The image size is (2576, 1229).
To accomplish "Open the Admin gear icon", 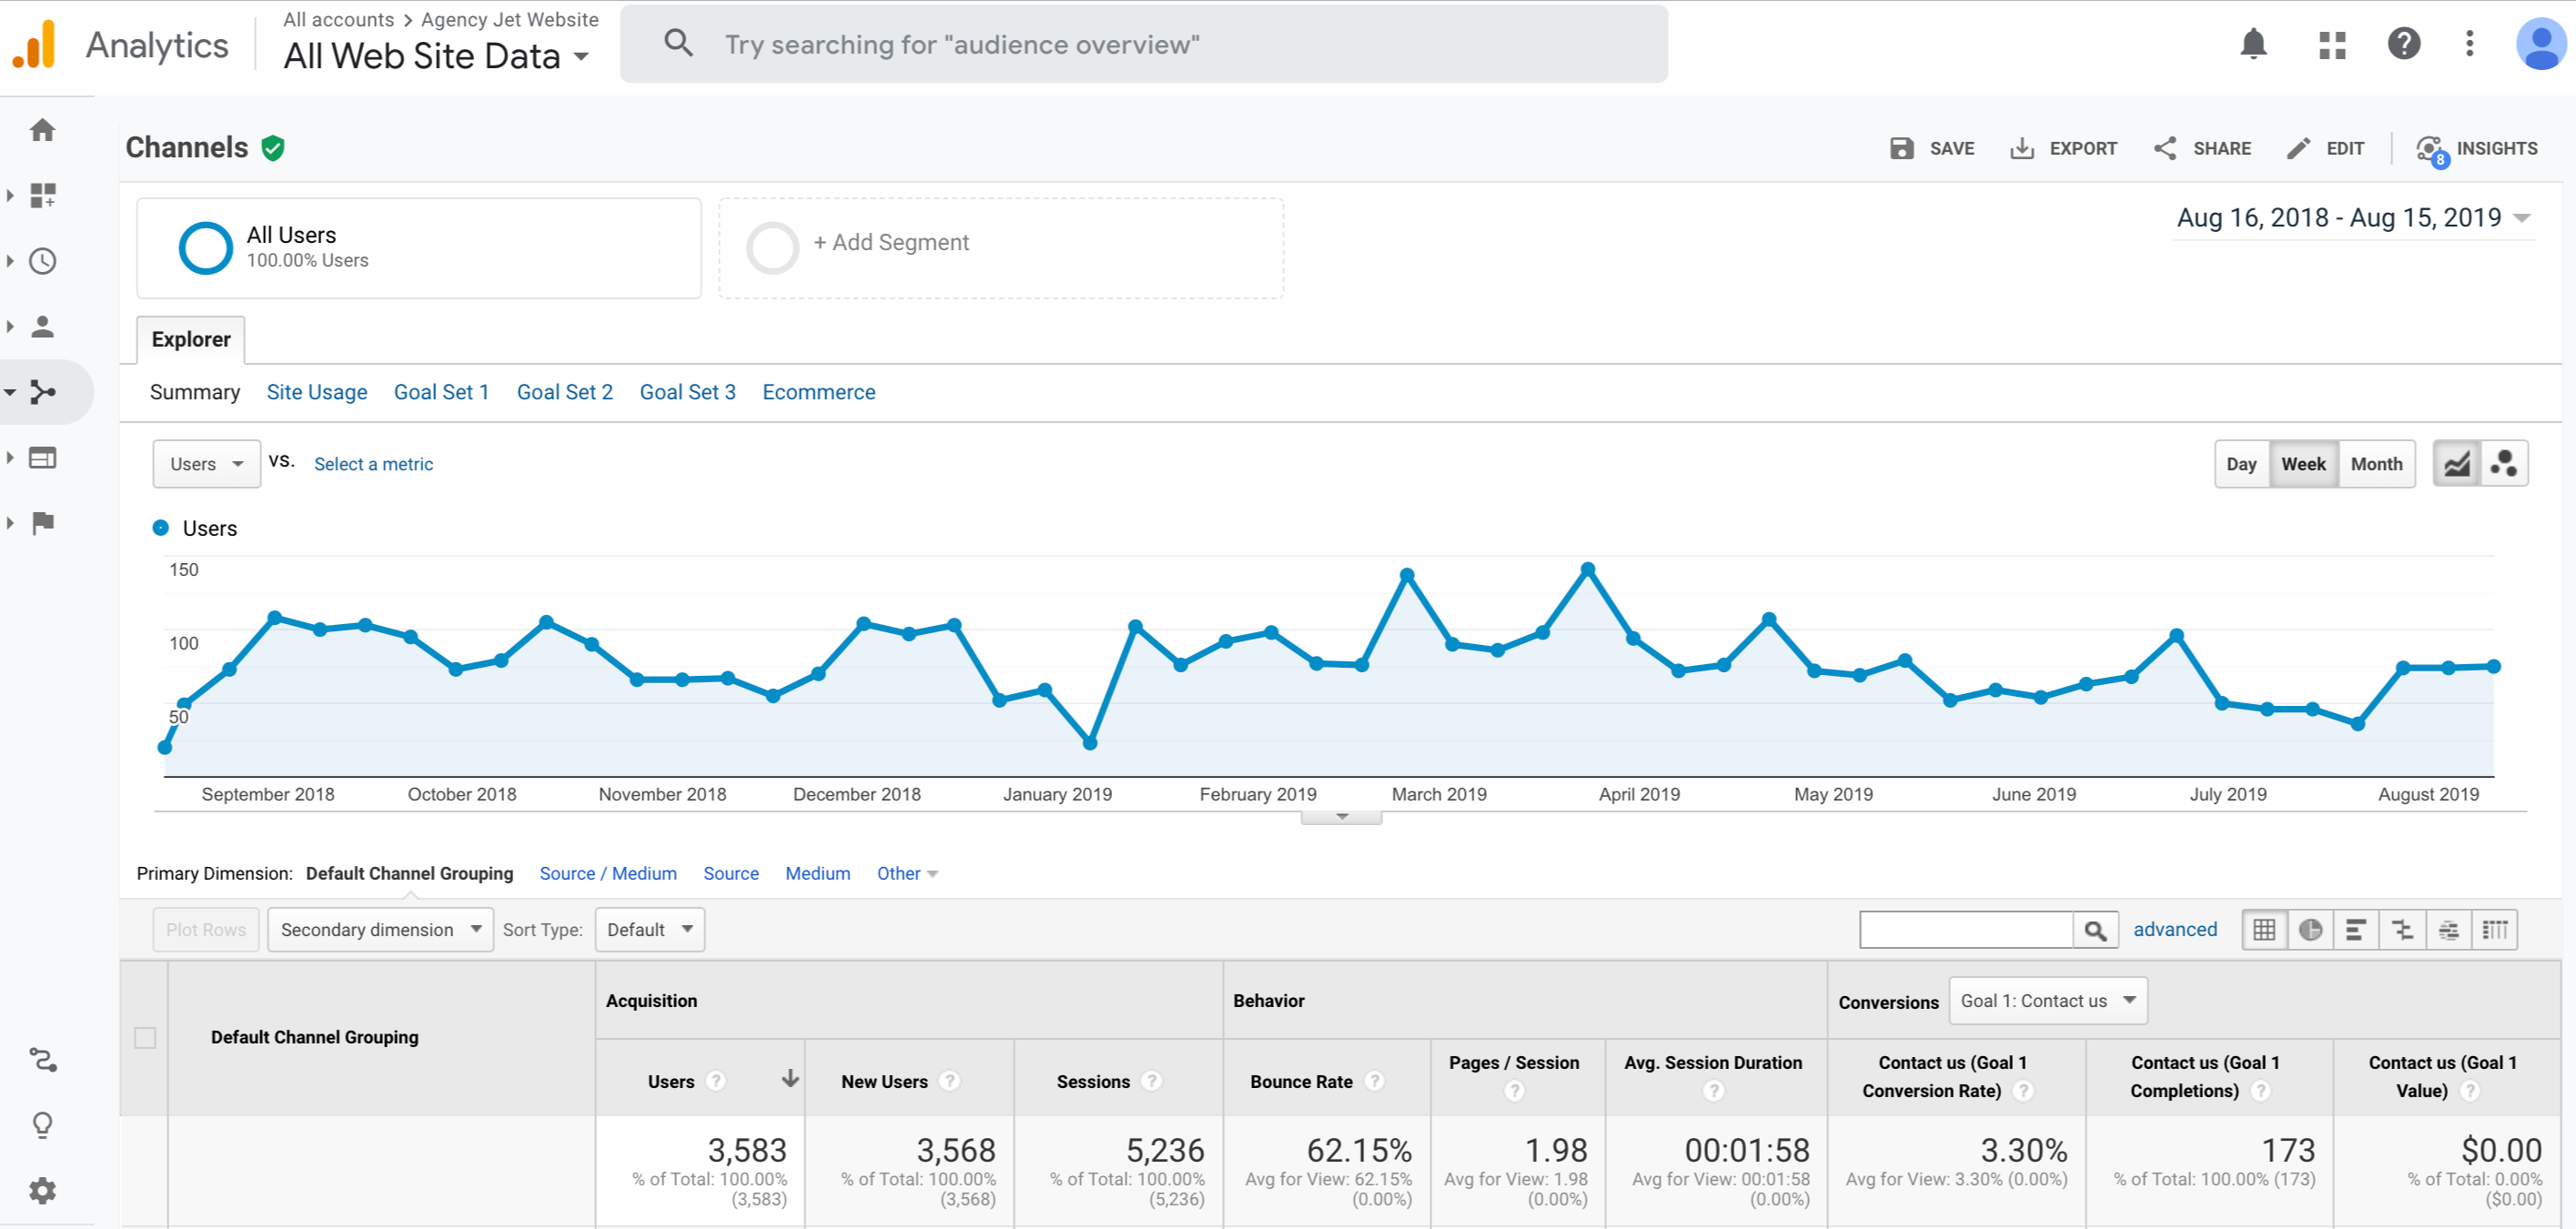I will tap(42, 1190).
